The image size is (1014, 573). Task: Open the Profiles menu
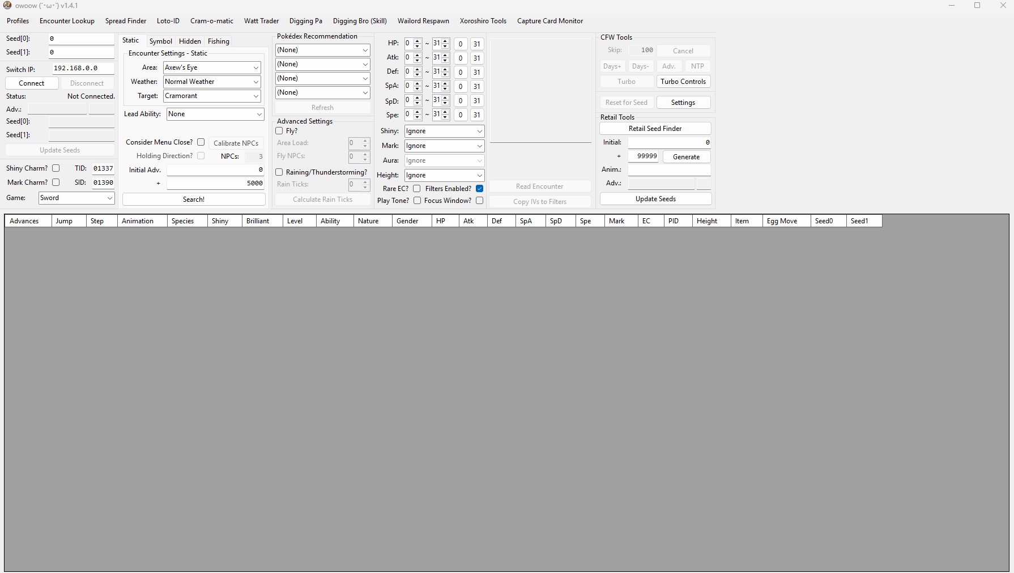[18, 21]
